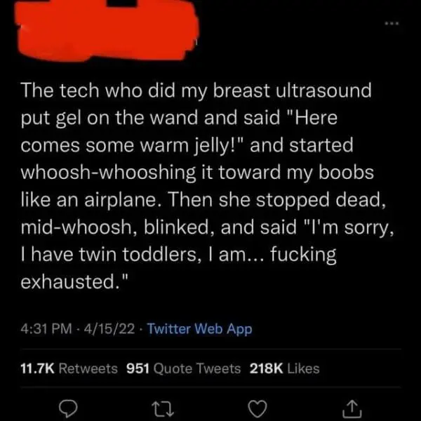The image size is (421, 421).
Task: Click the reply speech bubble icon
Action: [68, 408]
